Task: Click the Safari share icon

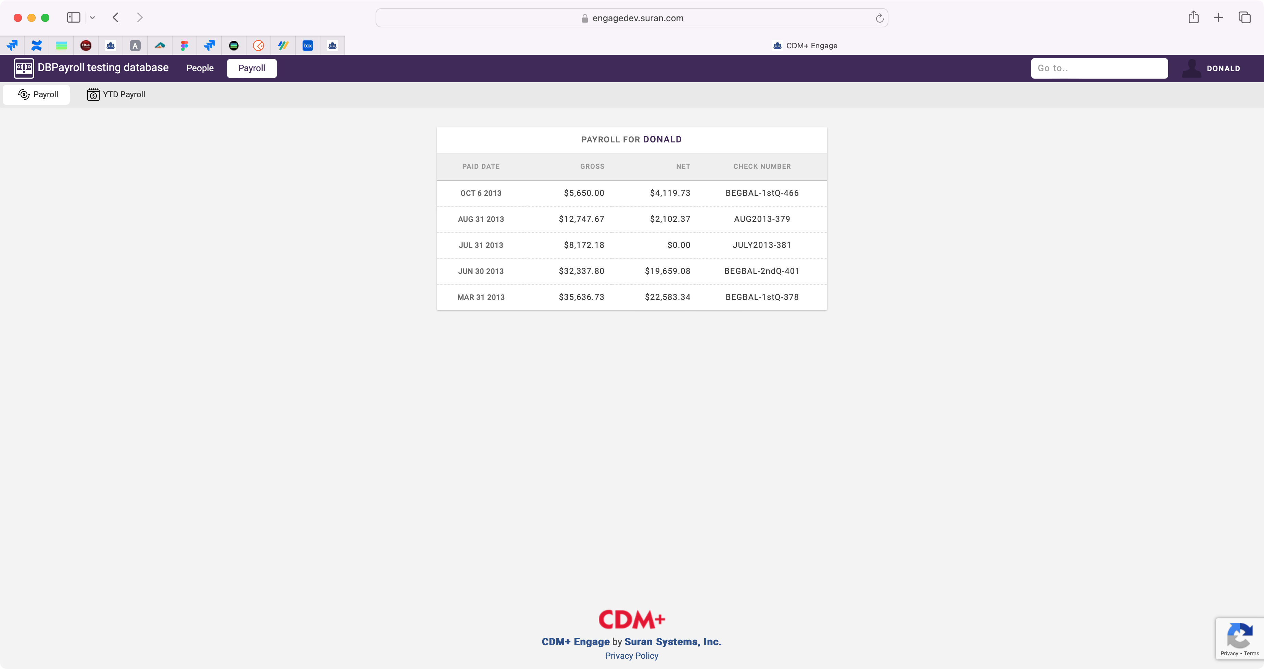Action: [1193, 18]
